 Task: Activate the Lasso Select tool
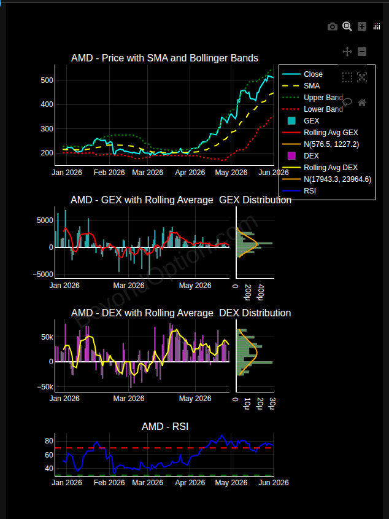(x=347, y=103)
